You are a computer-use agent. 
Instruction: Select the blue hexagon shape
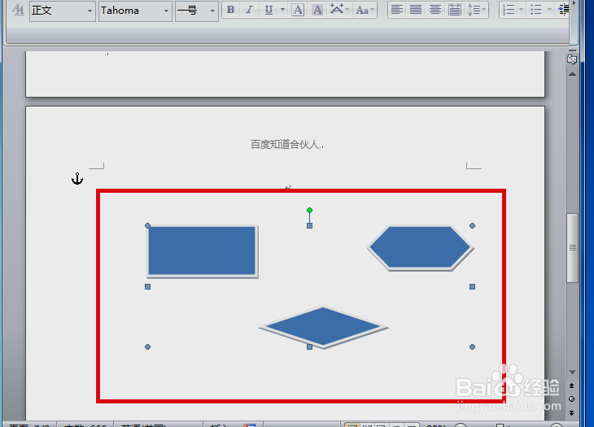coord(421,248)
